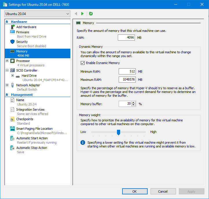Image resolution: width=209 pixels, height=199 pixels.
Task: Click the Cancel button
Action: (x=163, y=191)
